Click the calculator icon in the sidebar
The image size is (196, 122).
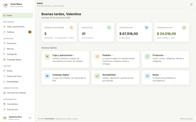[4, 104]
